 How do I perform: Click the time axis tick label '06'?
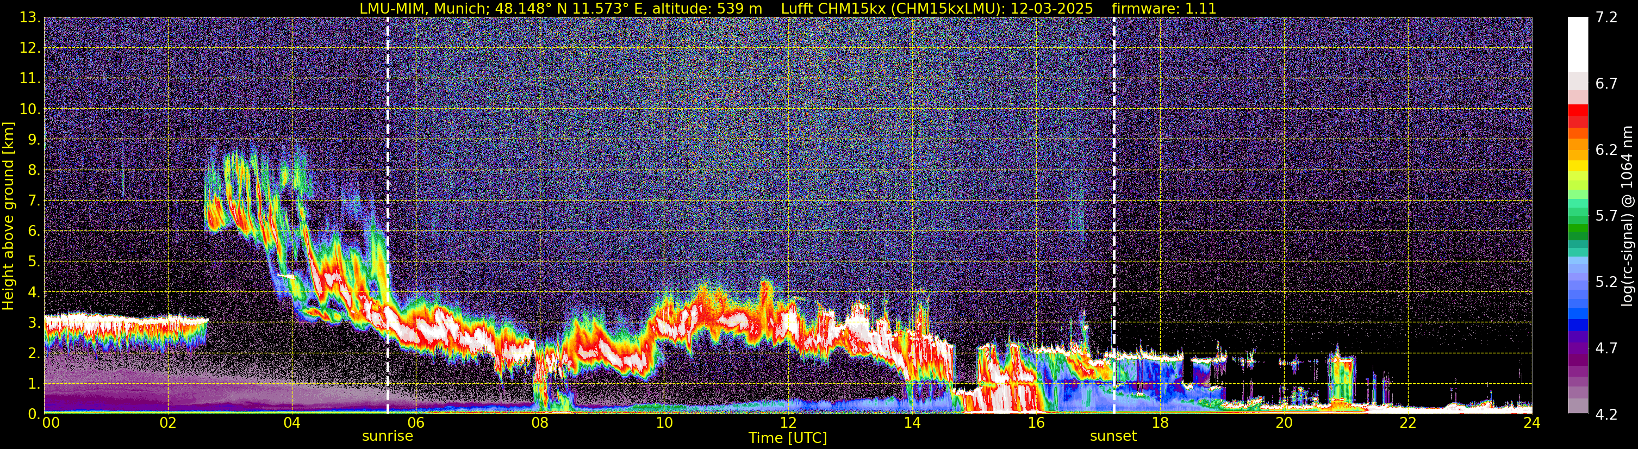(416, 423)
